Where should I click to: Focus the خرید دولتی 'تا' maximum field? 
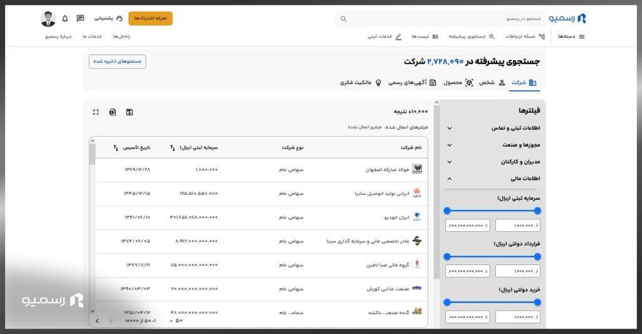click(467, 317)
